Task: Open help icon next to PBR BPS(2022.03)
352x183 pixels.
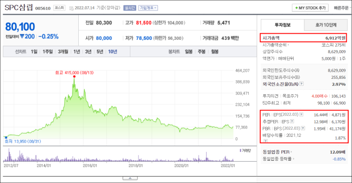Action: point(303,128)
